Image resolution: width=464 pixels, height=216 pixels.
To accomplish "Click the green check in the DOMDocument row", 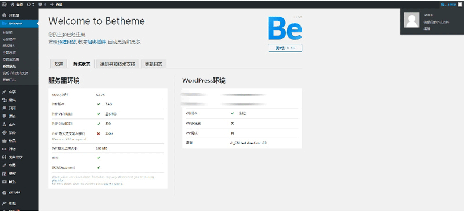I will 99,167.
